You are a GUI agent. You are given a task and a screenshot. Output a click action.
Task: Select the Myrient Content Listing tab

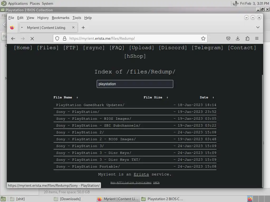click(48, 27)
